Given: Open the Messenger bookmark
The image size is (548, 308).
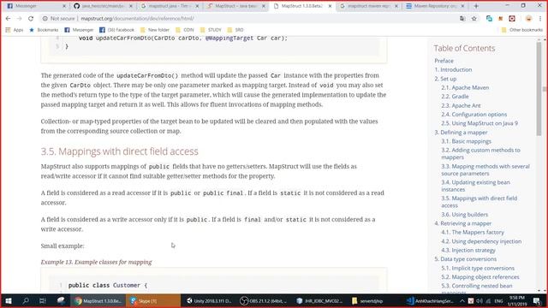Looking at the screenshot, I should coord(79,30).
